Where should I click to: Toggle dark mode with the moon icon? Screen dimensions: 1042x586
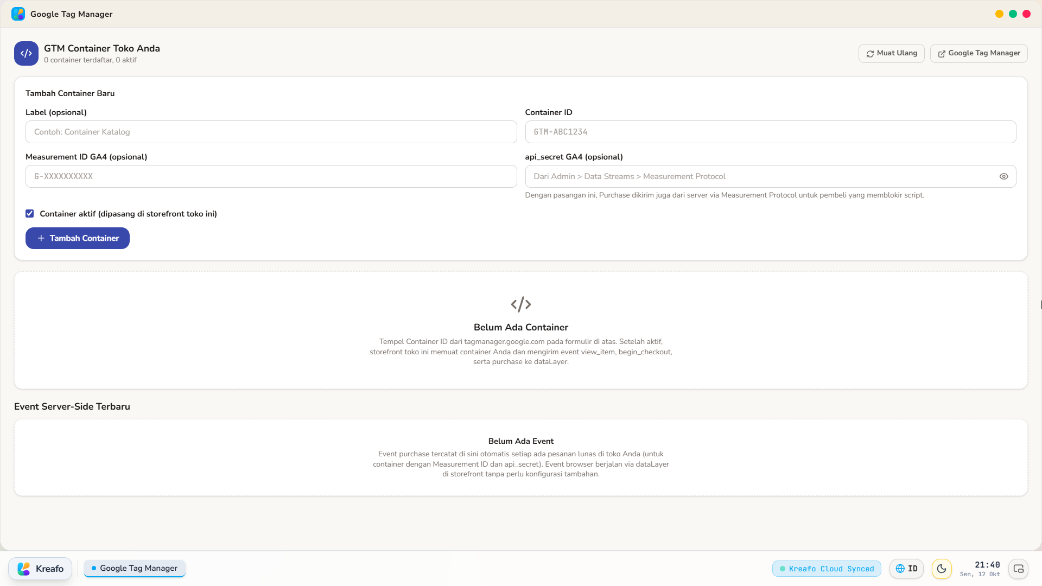tap(942, 569)
